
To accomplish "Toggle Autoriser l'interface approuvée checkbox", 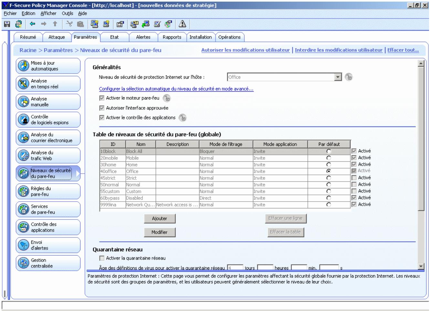I will point(102,108).
